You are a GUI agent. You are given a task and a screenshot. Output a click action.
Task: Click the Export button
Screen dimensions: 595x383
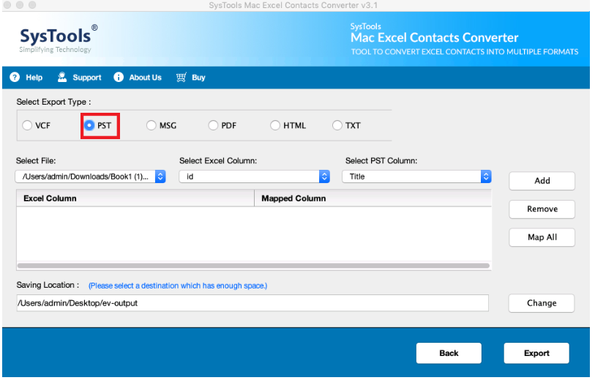pos(536,353)
